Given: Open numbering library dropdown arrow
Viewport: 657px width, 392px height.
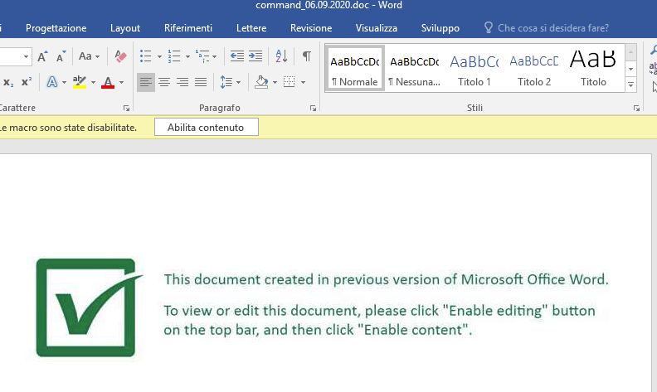Looking at the screenshot, I should pyautogui.click(x=187, y=56).
